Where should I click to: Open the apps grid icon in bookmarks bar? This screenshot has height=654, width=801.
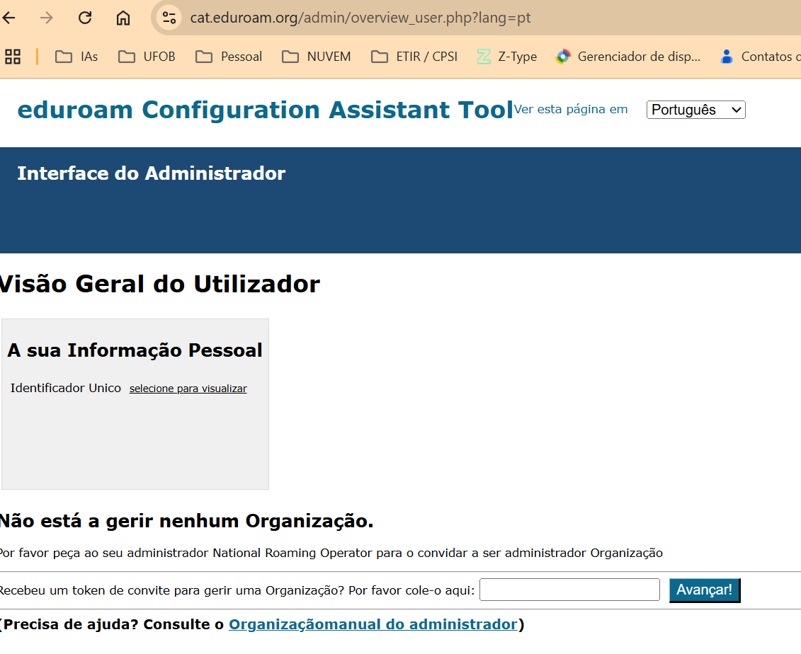click(x=13, y=57)
